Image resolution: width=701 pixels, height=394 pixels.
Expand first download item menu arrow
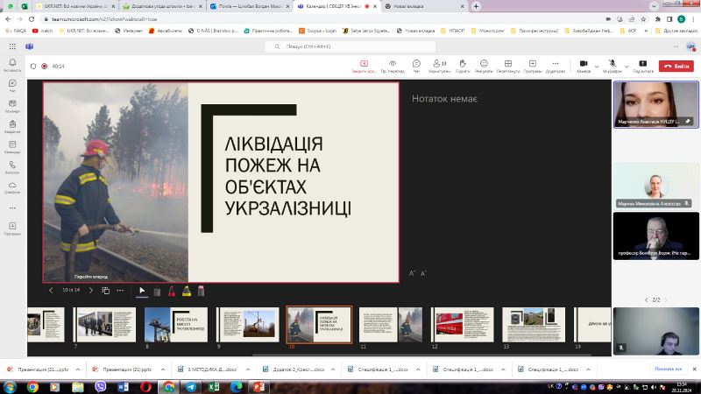(x=78, y=369)
